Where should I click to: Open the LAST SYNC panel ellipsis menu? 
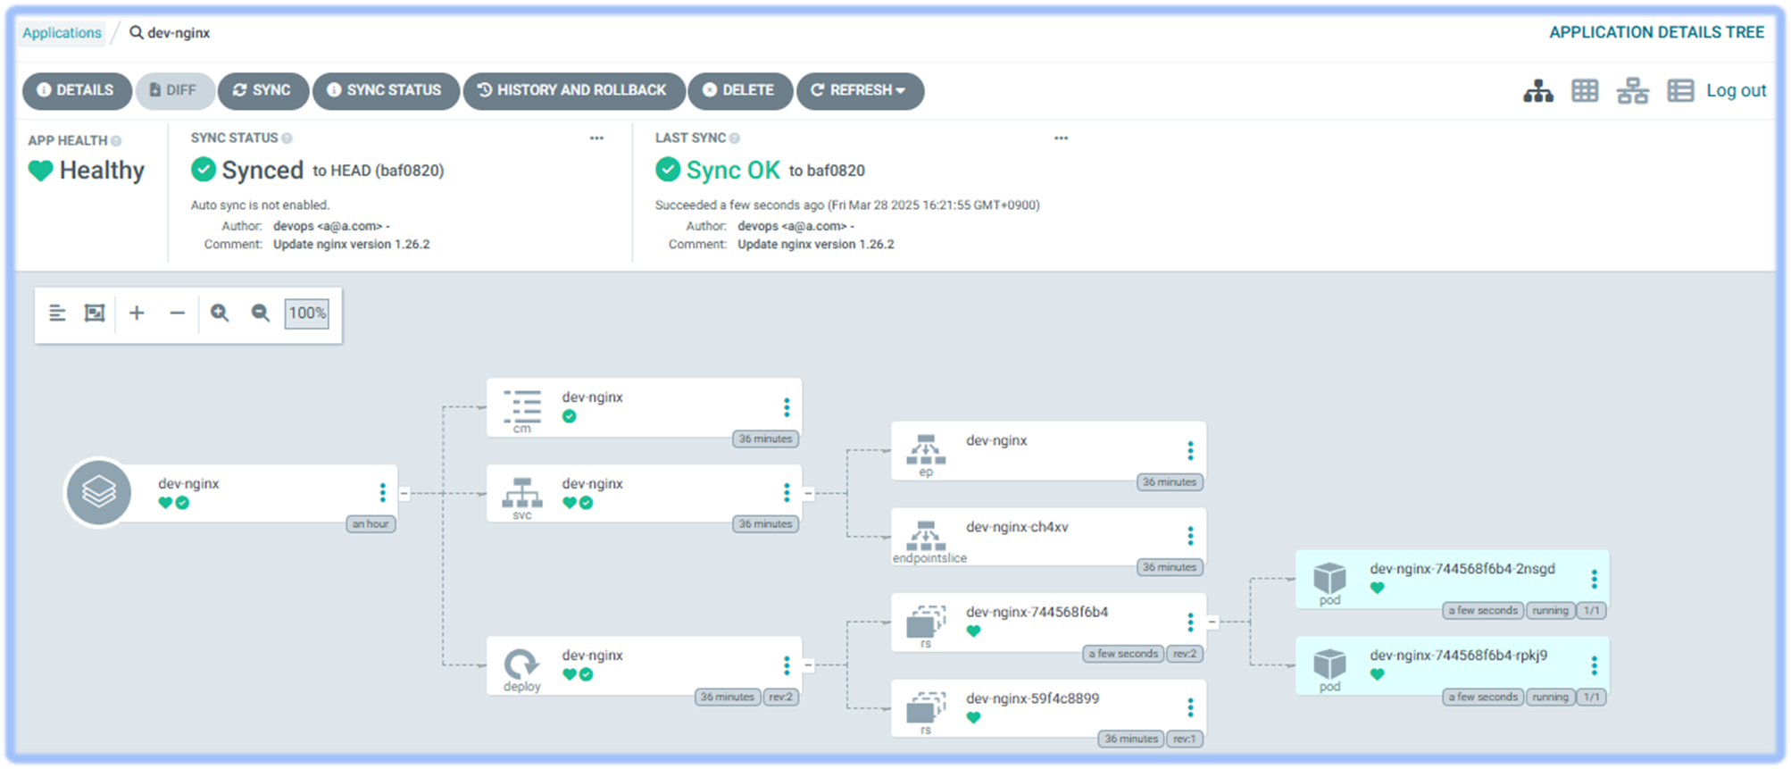tap(1061, 138)
